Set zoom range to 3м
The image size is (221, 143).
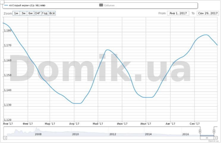click(23, 13)
